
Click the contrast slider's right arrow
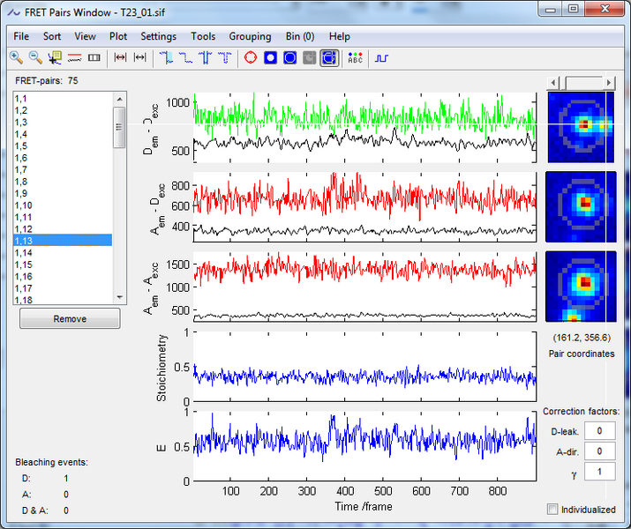[x=609, y=82]
